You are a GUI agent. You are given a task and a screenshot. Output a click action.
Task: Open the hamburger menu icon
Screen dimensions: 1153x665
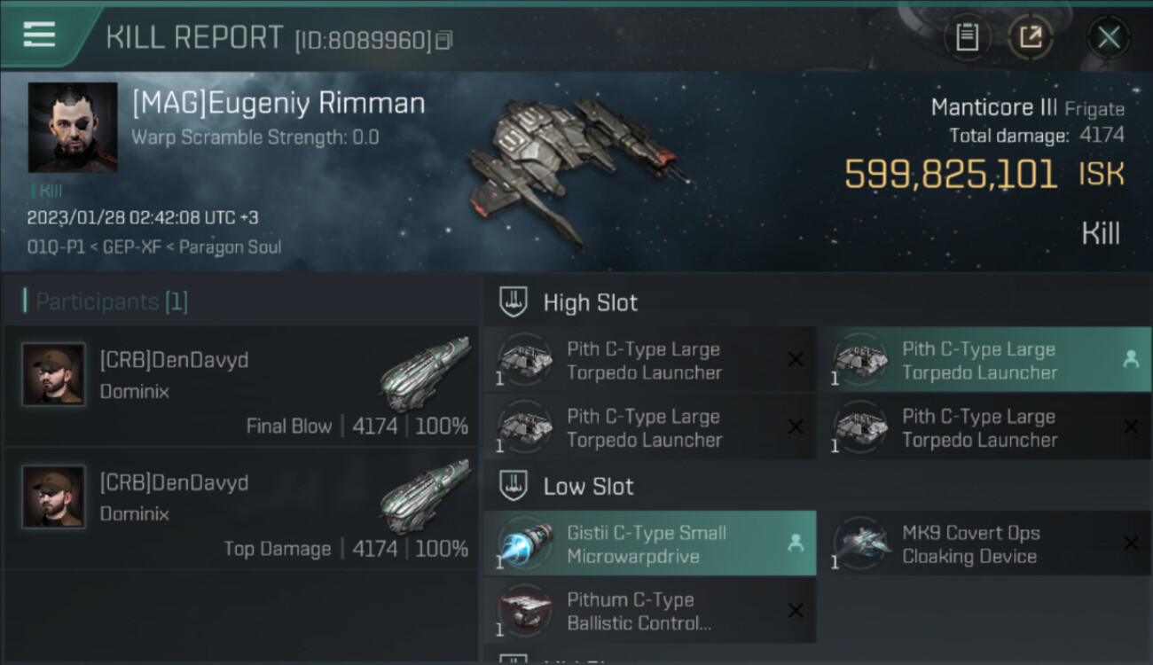tap(39, 35)
